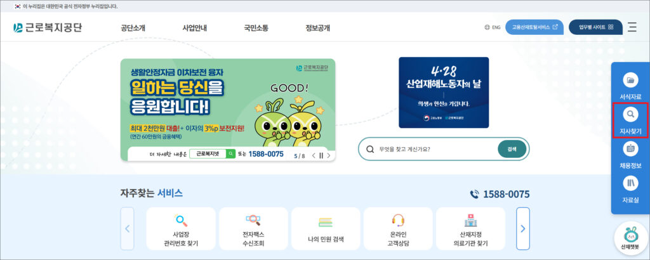The image size is (650, 260).
Task: Show the previous banner slide
Action: [x=314, y=155]
